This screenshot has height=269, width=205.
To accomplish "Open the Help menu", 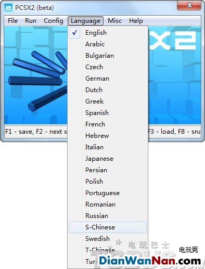I will (x=136, y=21).
